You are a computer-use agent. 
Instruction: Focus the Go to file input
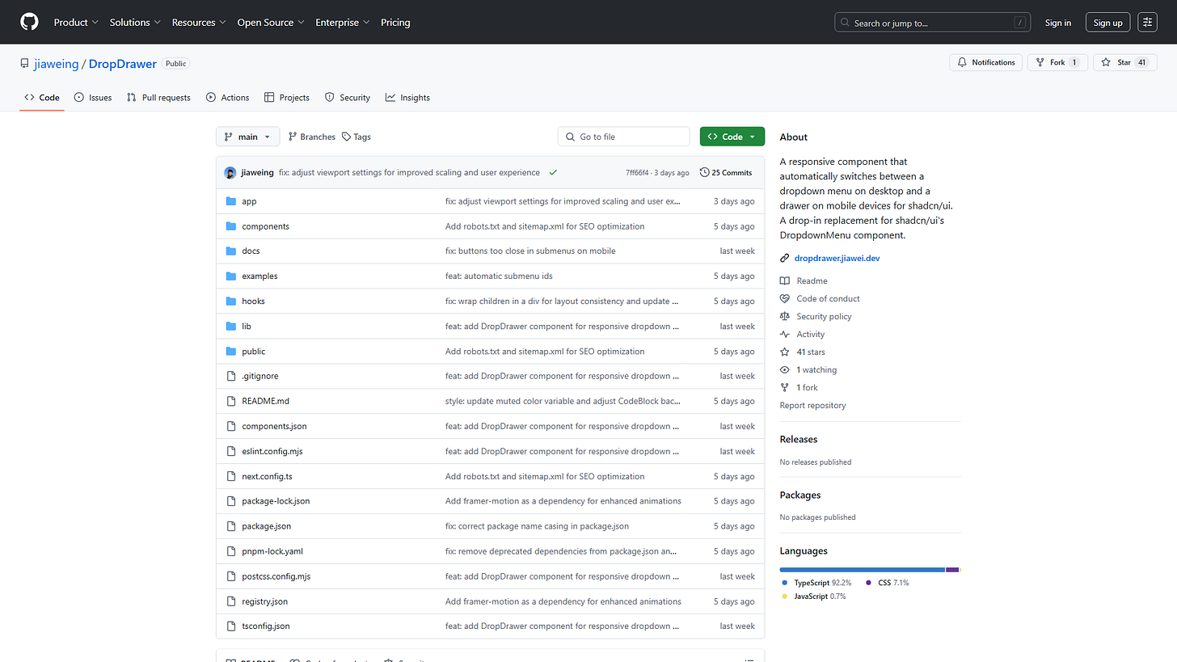[x=624, y=137]
